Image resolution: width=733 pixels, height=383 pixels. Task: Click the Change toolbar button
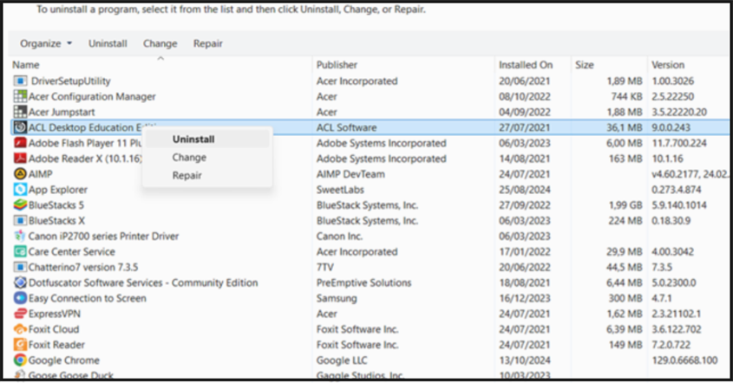tap(160, 43)
